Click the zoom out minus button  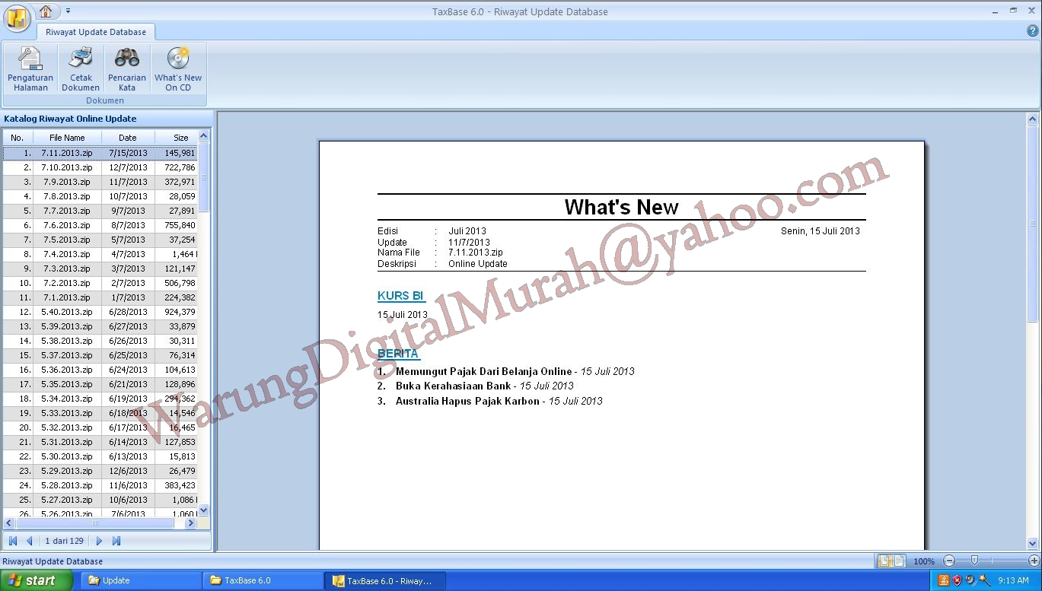point(949,561)
